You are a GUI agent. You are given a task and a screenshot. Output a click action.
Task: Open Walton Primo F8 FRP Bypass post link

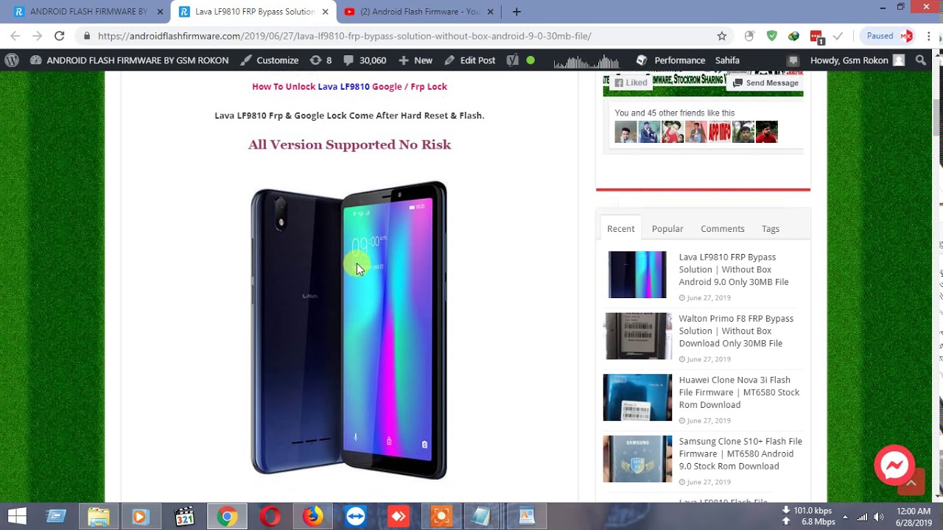point(736,331)
